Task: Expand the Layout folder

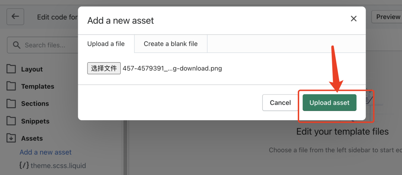Action: pos(32,69)
